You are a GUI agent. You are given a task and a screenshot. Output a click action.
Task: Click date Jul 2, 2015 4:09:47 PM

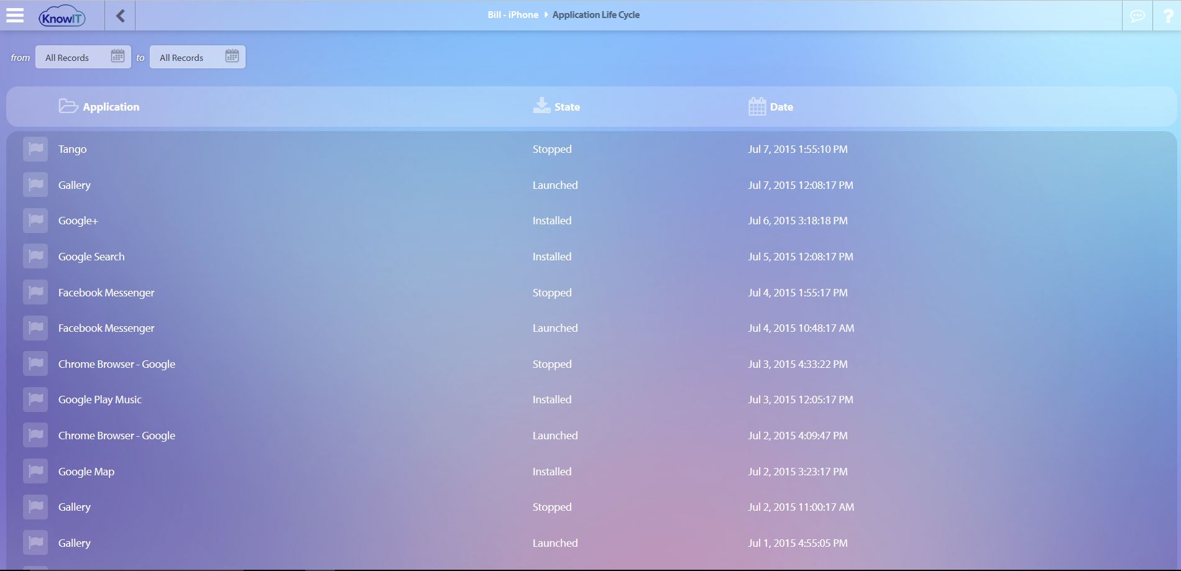(797, 436)
